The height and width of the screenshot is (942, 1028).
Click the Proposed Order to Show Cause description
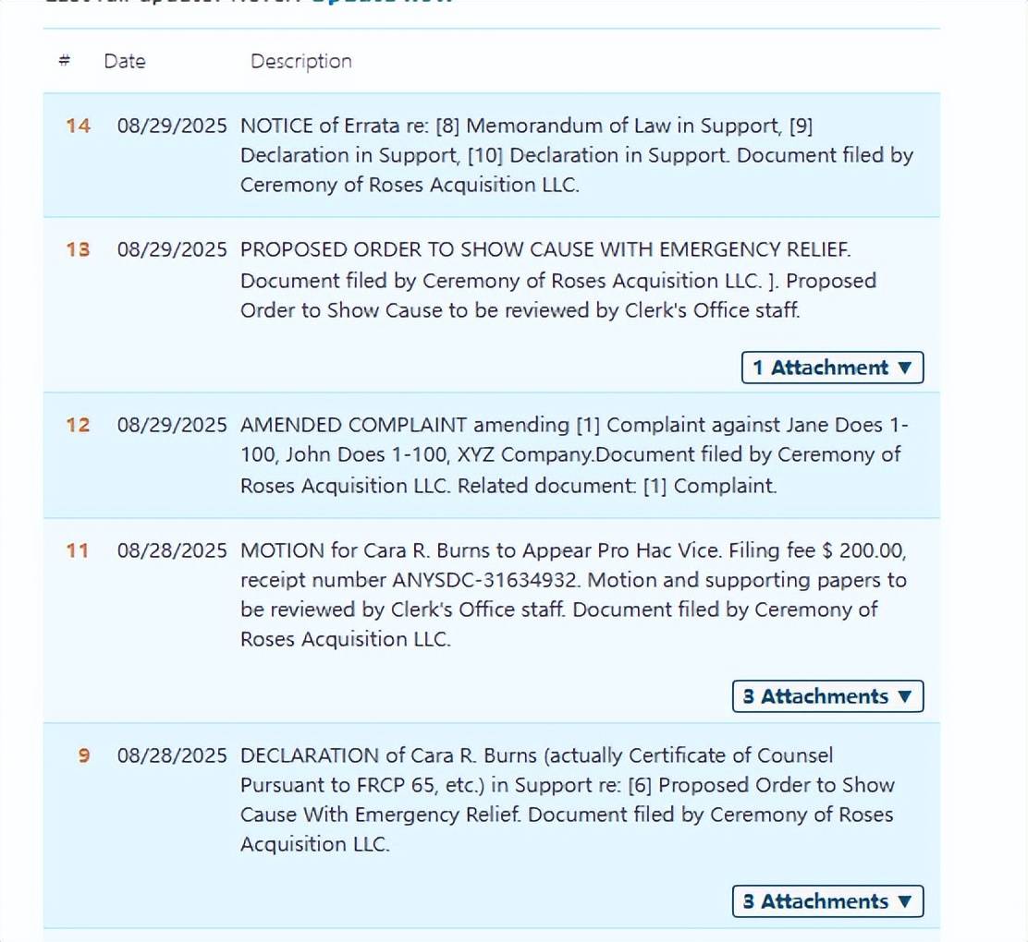557,280
